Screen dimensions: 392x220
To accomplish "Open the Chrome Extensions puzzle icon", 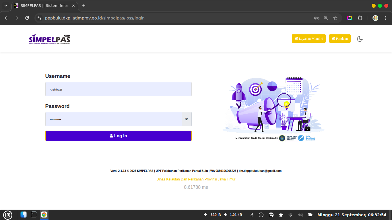I will tap(360, 18).
